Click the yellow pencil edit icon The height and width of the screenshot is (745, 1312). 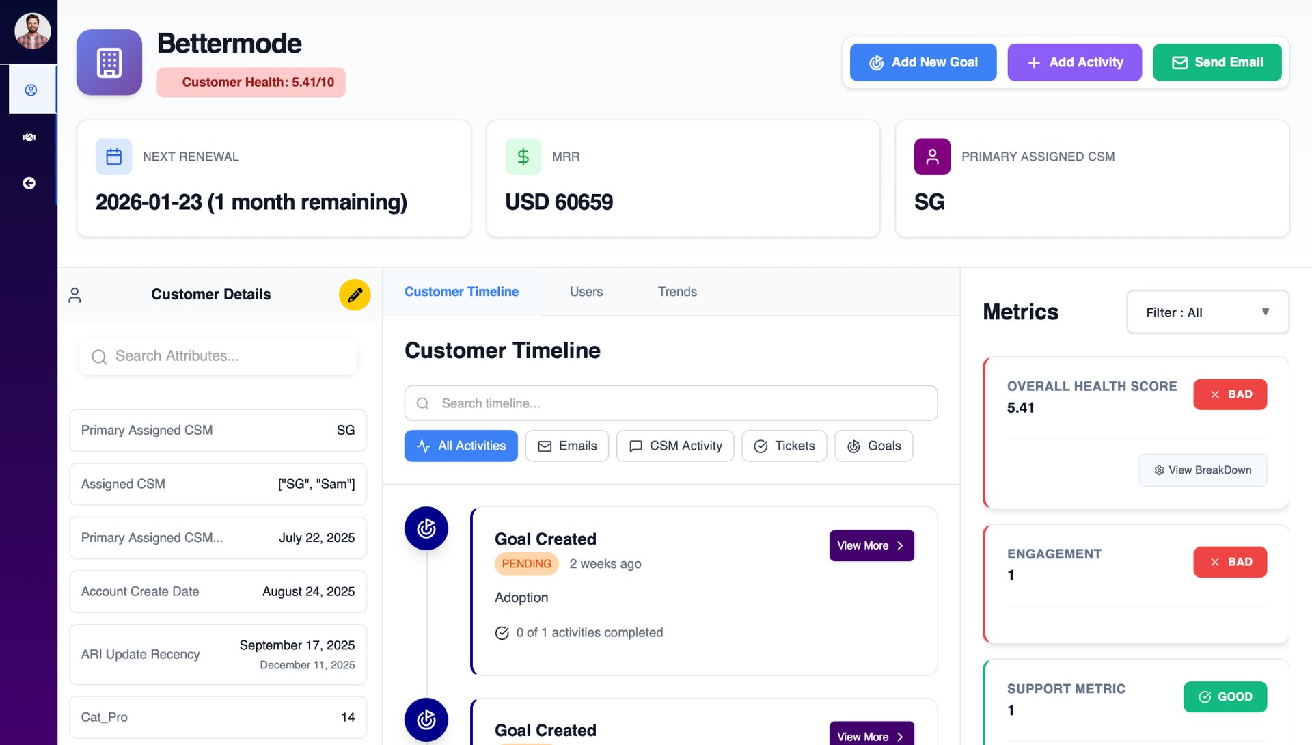point(355,295)
